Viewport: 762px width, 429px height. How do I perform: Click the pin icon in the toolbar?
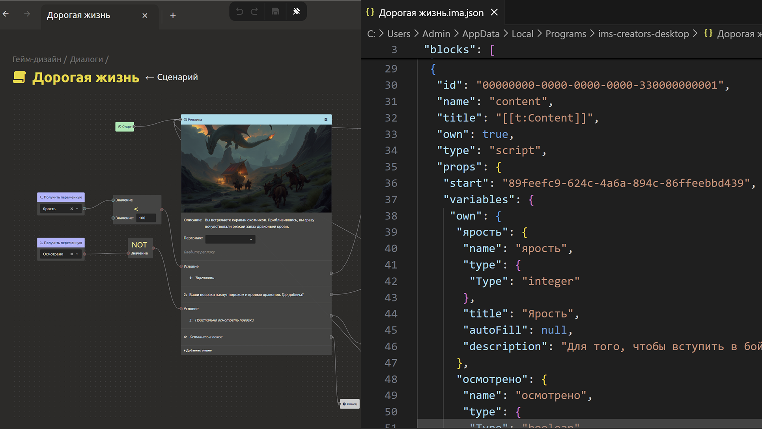point(296,11)
